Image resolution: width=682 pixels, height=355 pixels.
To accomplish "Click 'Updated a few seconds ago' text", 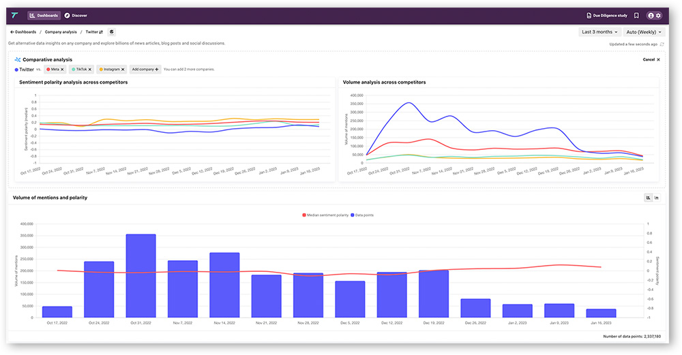I will 634,44.
